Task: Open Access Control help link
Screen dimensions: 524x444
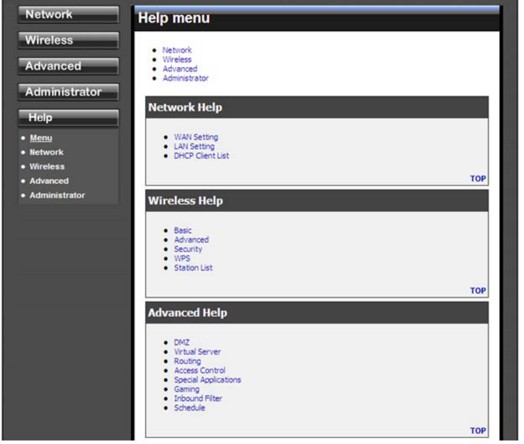Action: click(x=200, y=371)
